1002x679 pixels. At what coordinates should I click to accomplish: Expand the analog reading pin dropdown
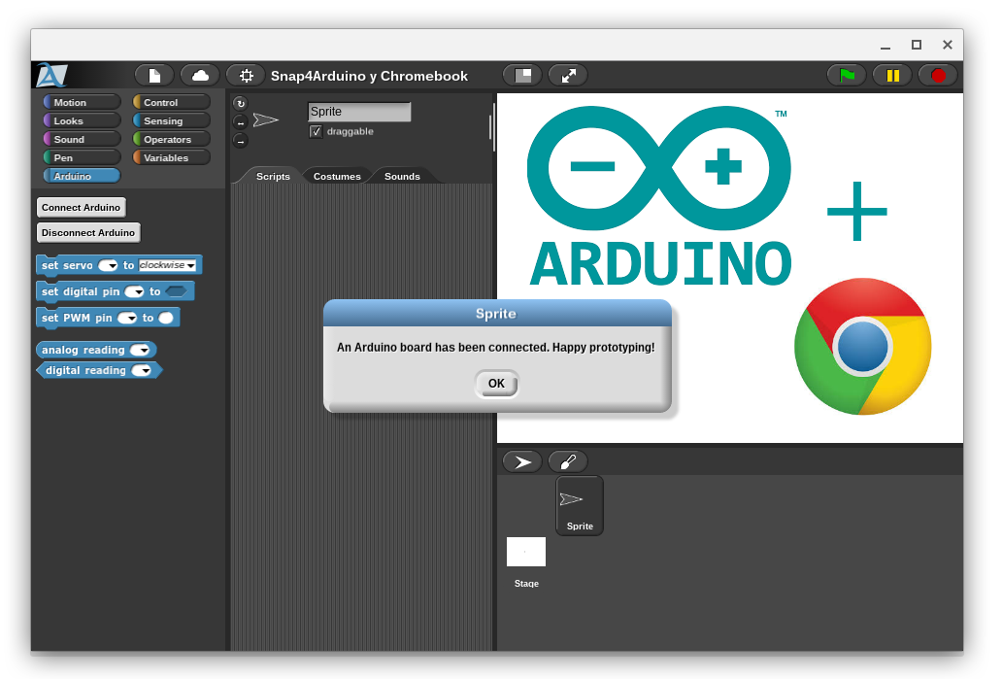click(x=140, y=350)
